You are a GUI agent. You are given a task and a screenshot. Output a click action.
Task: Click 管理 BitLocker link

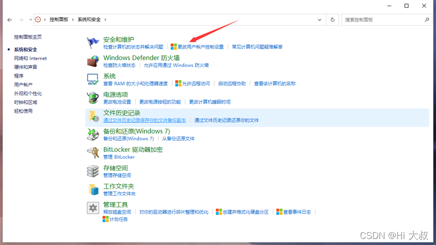click(119, 157)
